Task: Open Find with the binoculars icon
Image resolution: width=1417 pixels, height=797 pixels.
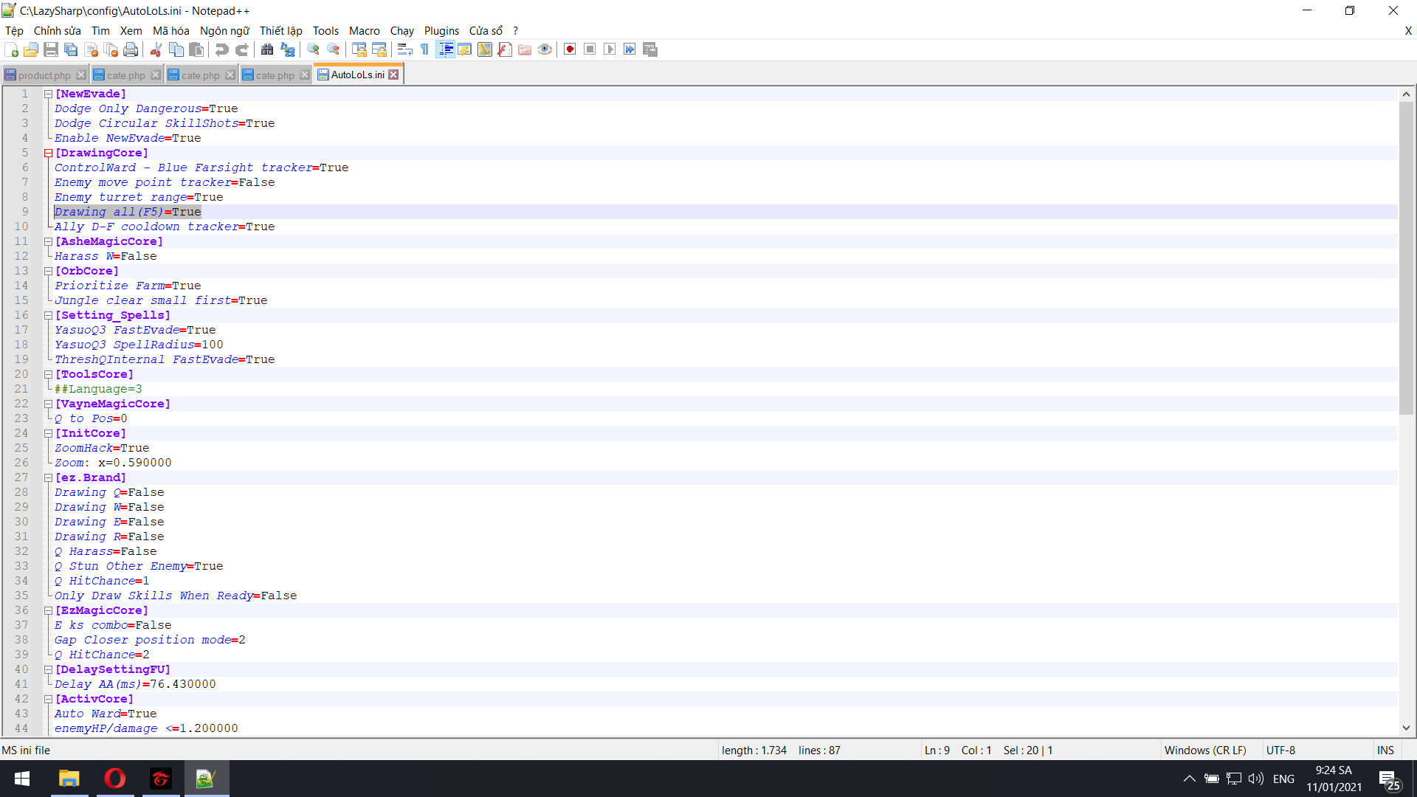Action: click(267, 49)
